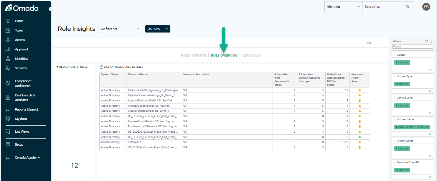Toggle the Context Type filter switch
The image size is (437, 181).
click(x=431, y=91)
